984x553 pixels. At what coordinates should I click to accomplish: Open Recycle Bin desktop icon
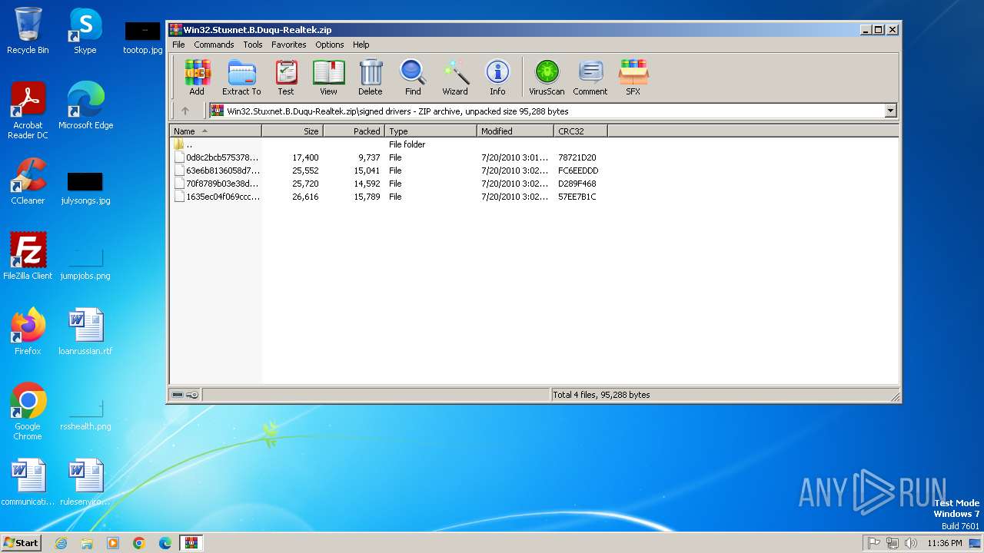tap(28, 31)
